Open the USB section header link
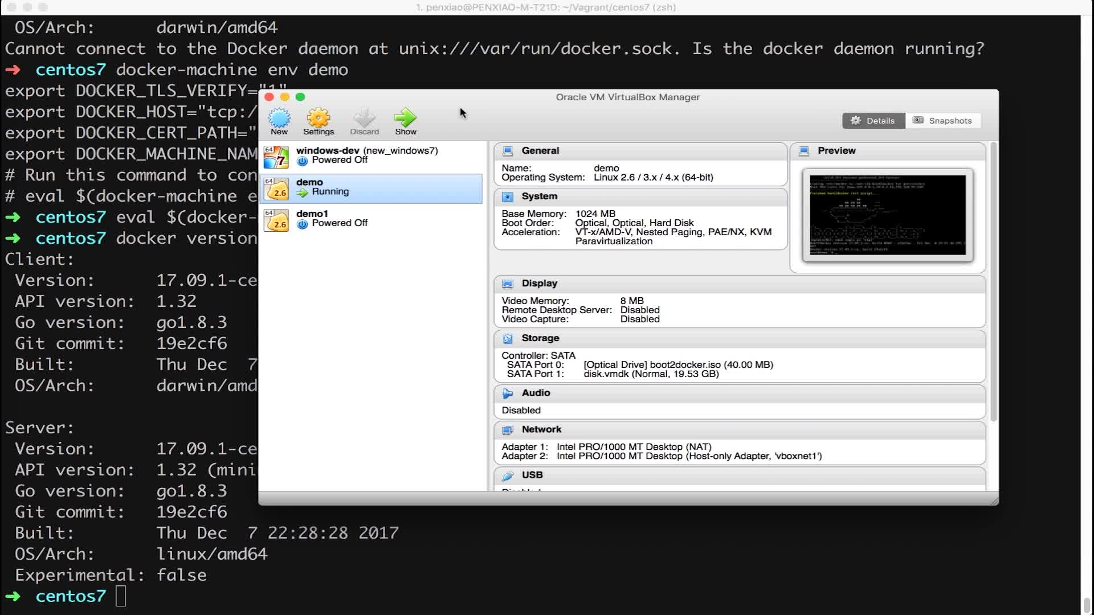 (532, 475)
